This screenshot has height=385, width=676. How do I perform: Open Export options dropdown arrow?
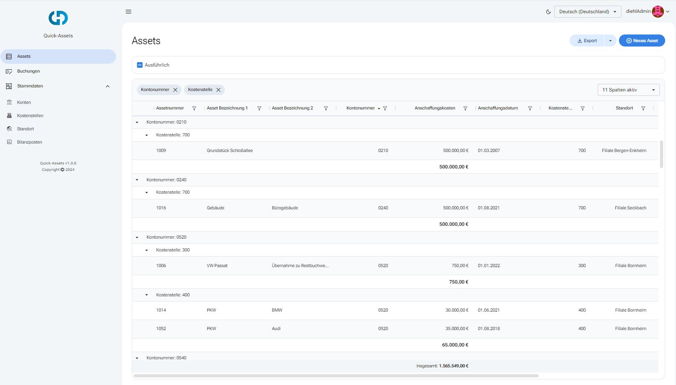610,41
